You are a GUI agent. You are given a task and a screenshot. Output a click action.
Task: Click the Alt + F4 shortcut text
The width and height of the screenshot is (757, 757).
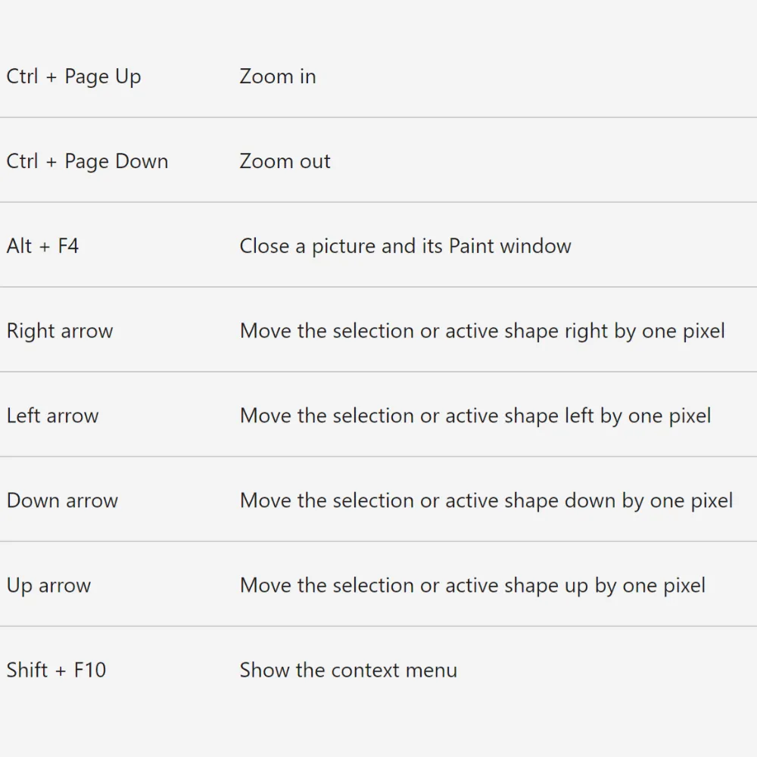(x=42, y=246)
